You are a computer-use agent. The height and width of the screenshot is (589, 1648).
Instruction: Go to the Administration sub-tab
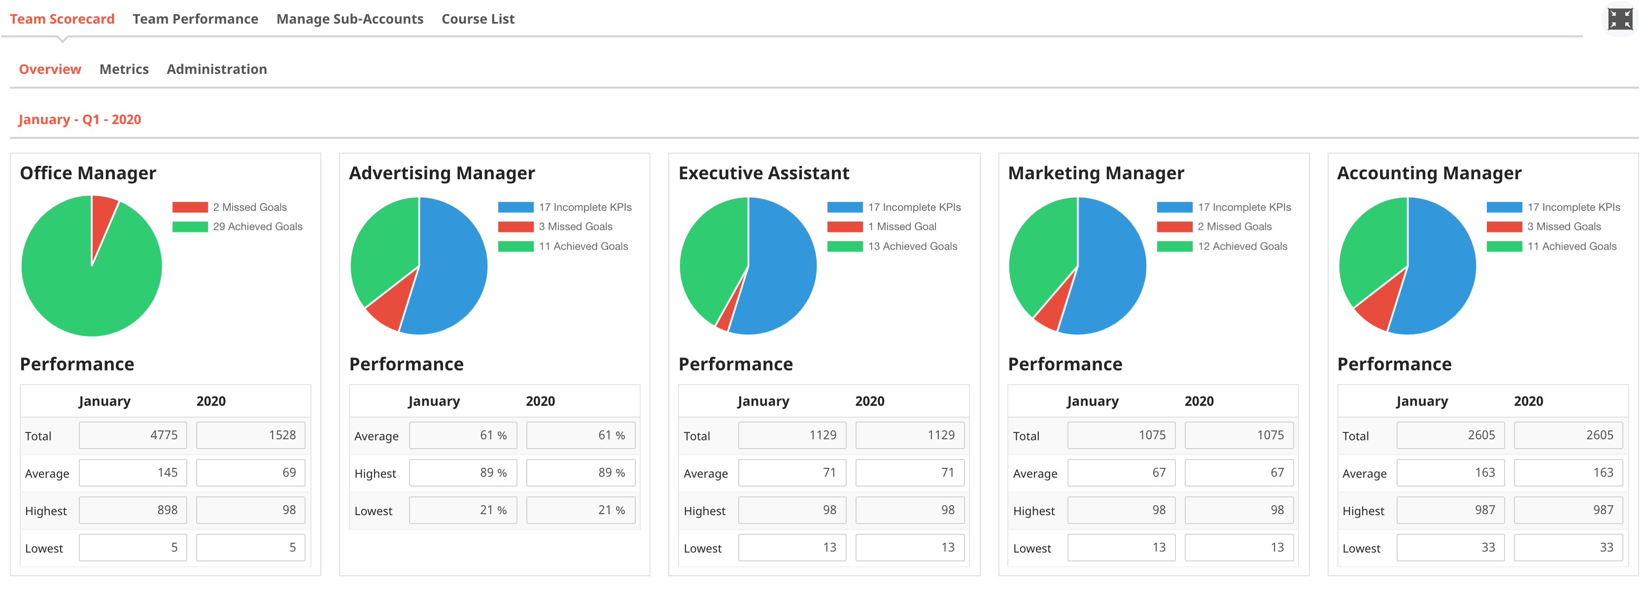(216, 69)
